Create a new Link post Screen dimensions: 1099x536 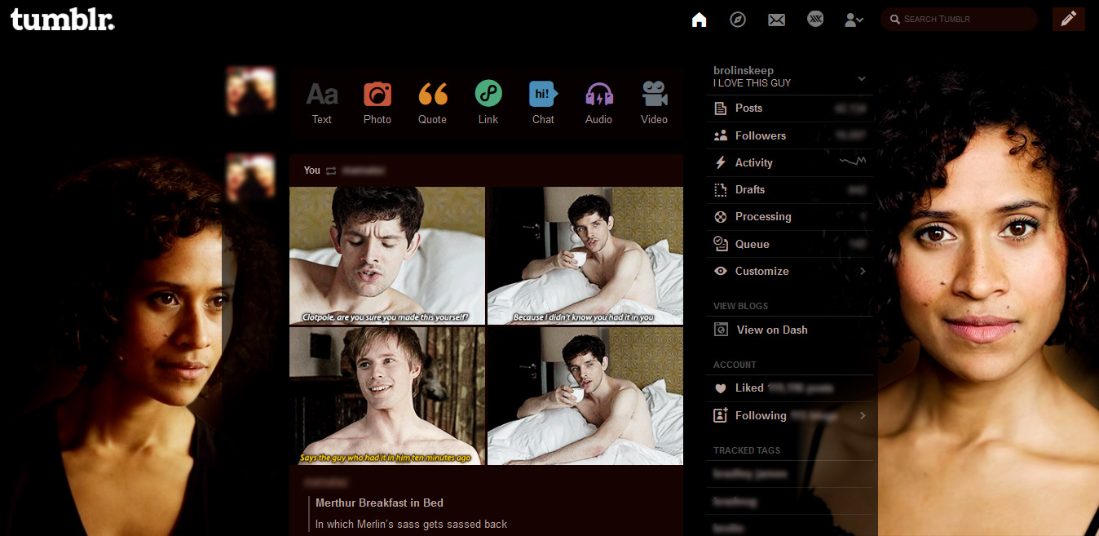[x=488, y=103]
